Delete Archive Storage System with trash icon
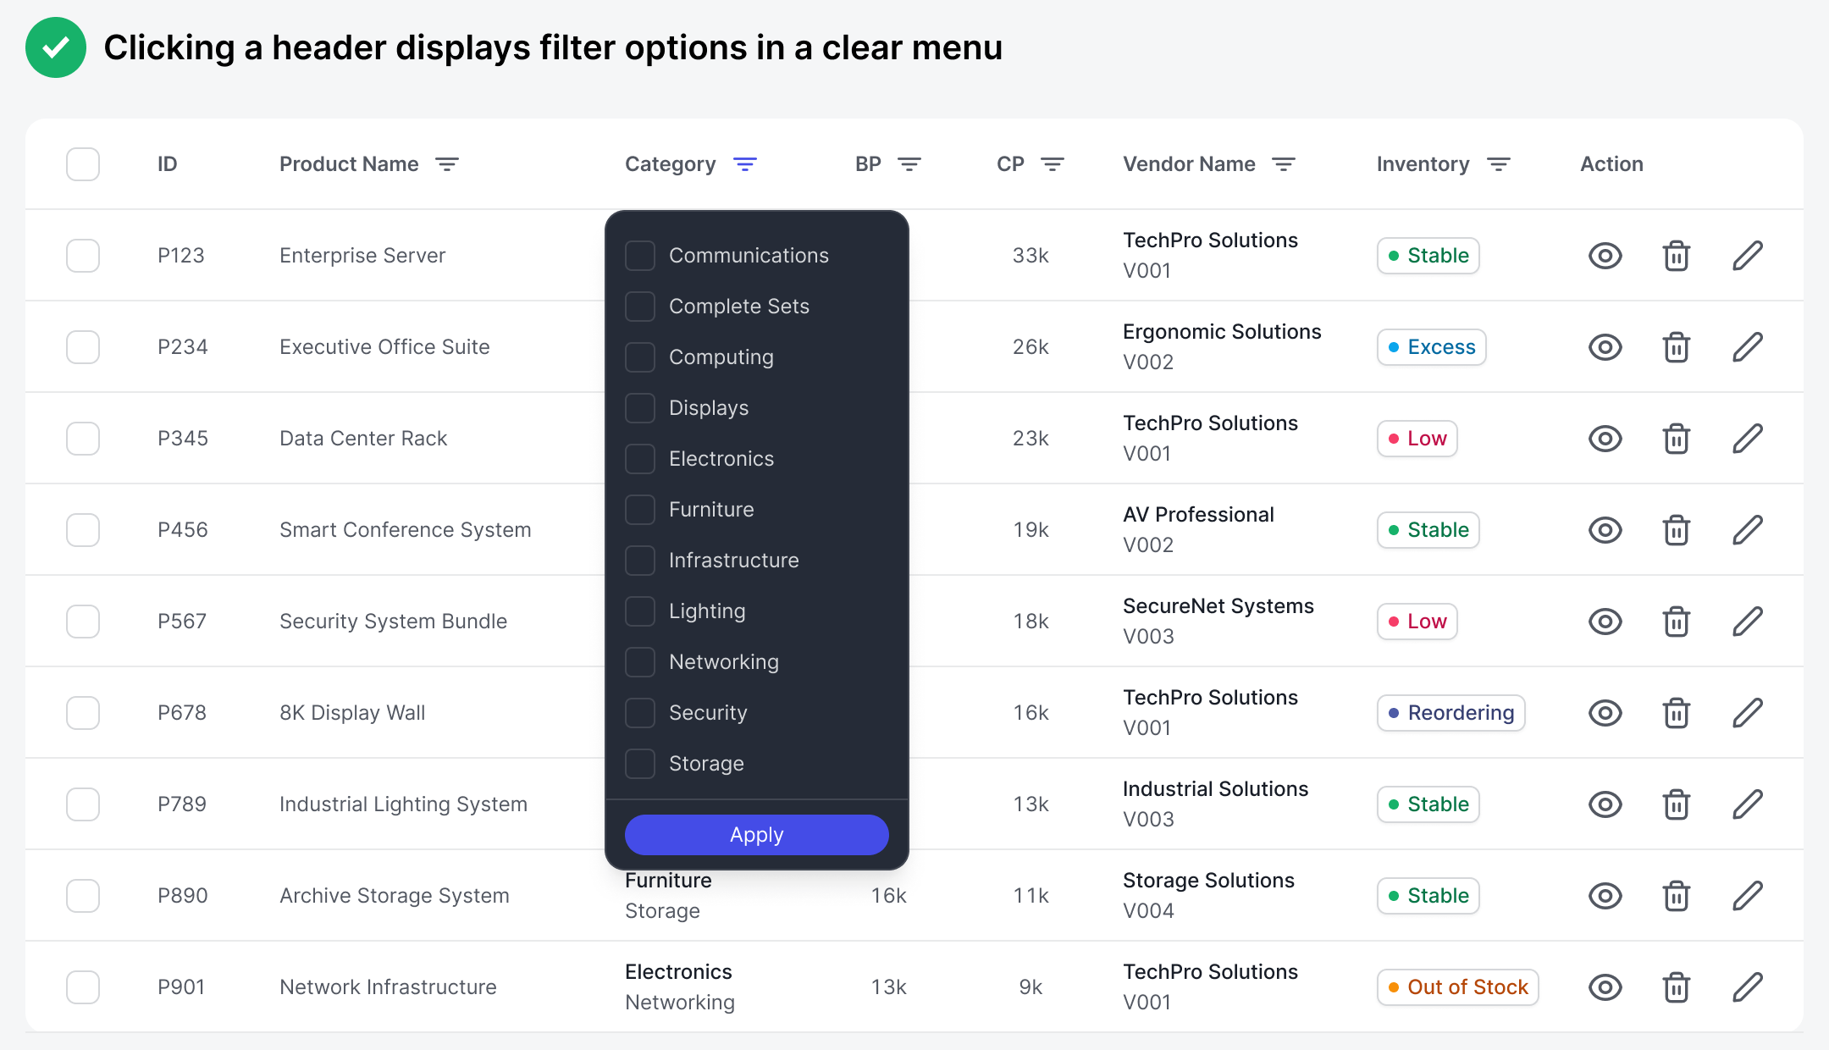Screen dimensions: 1829x1050 pos(1676,896)
